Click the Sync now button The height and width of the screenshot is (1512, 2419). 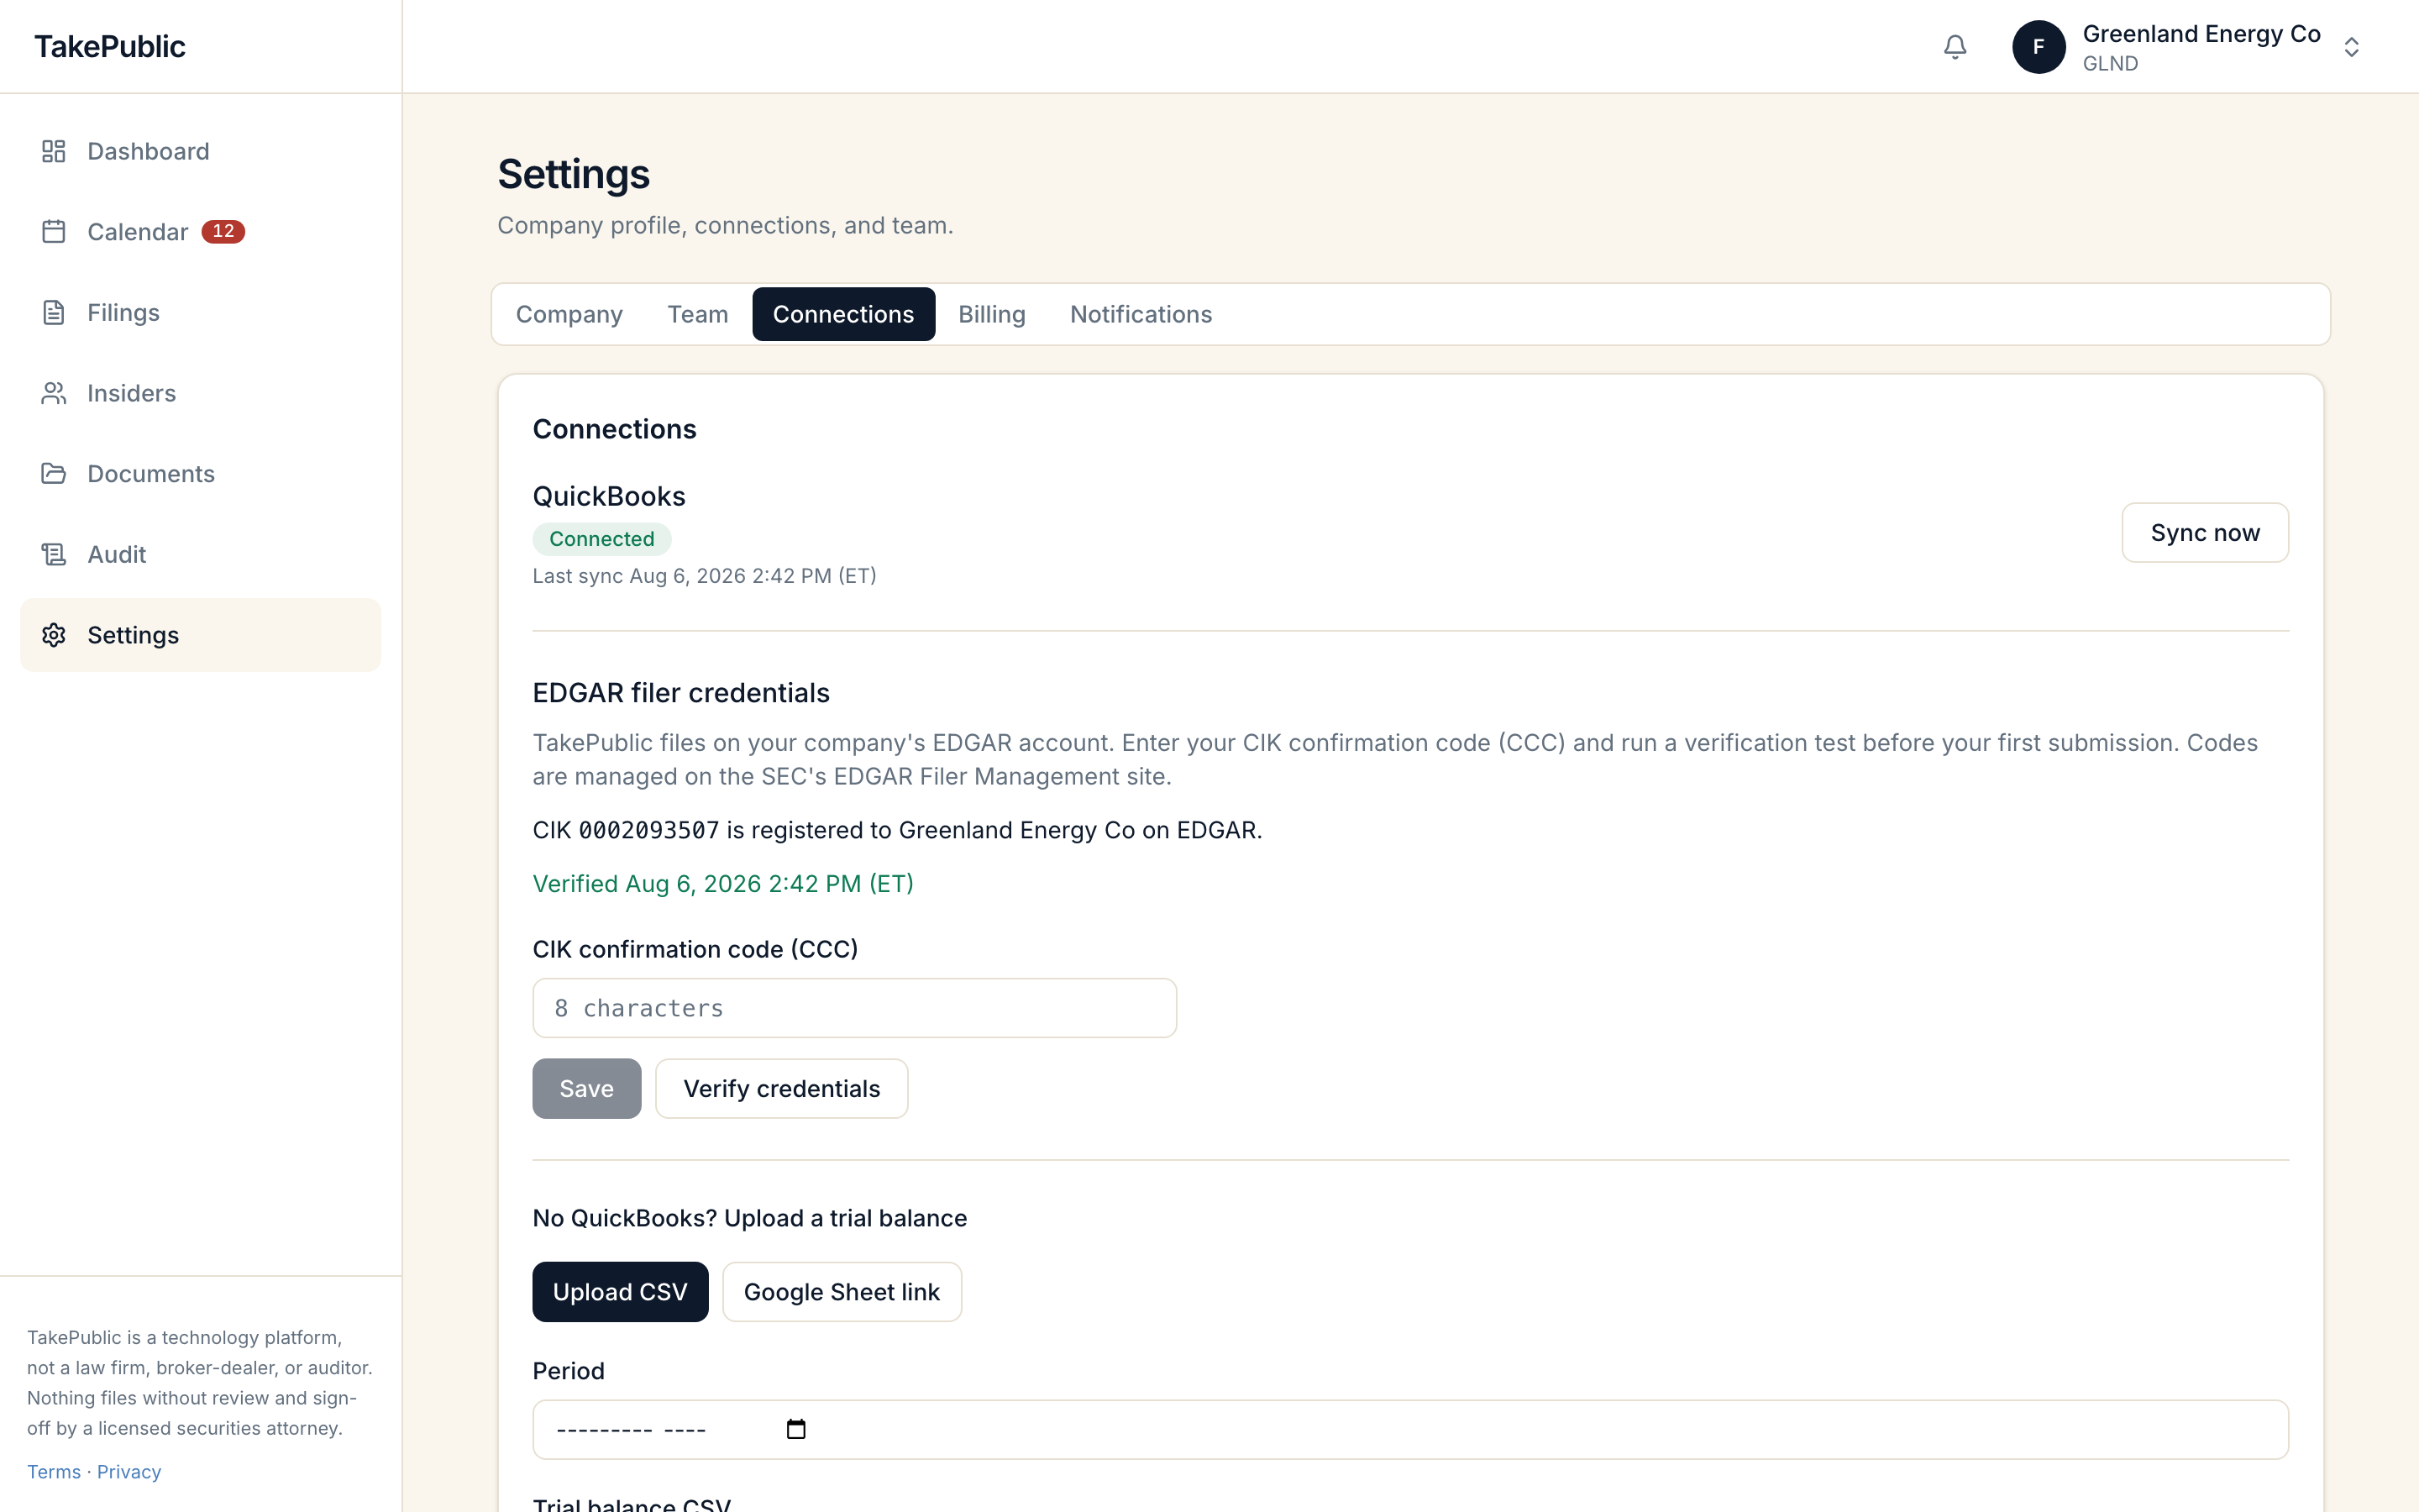tap(2205, 533)
